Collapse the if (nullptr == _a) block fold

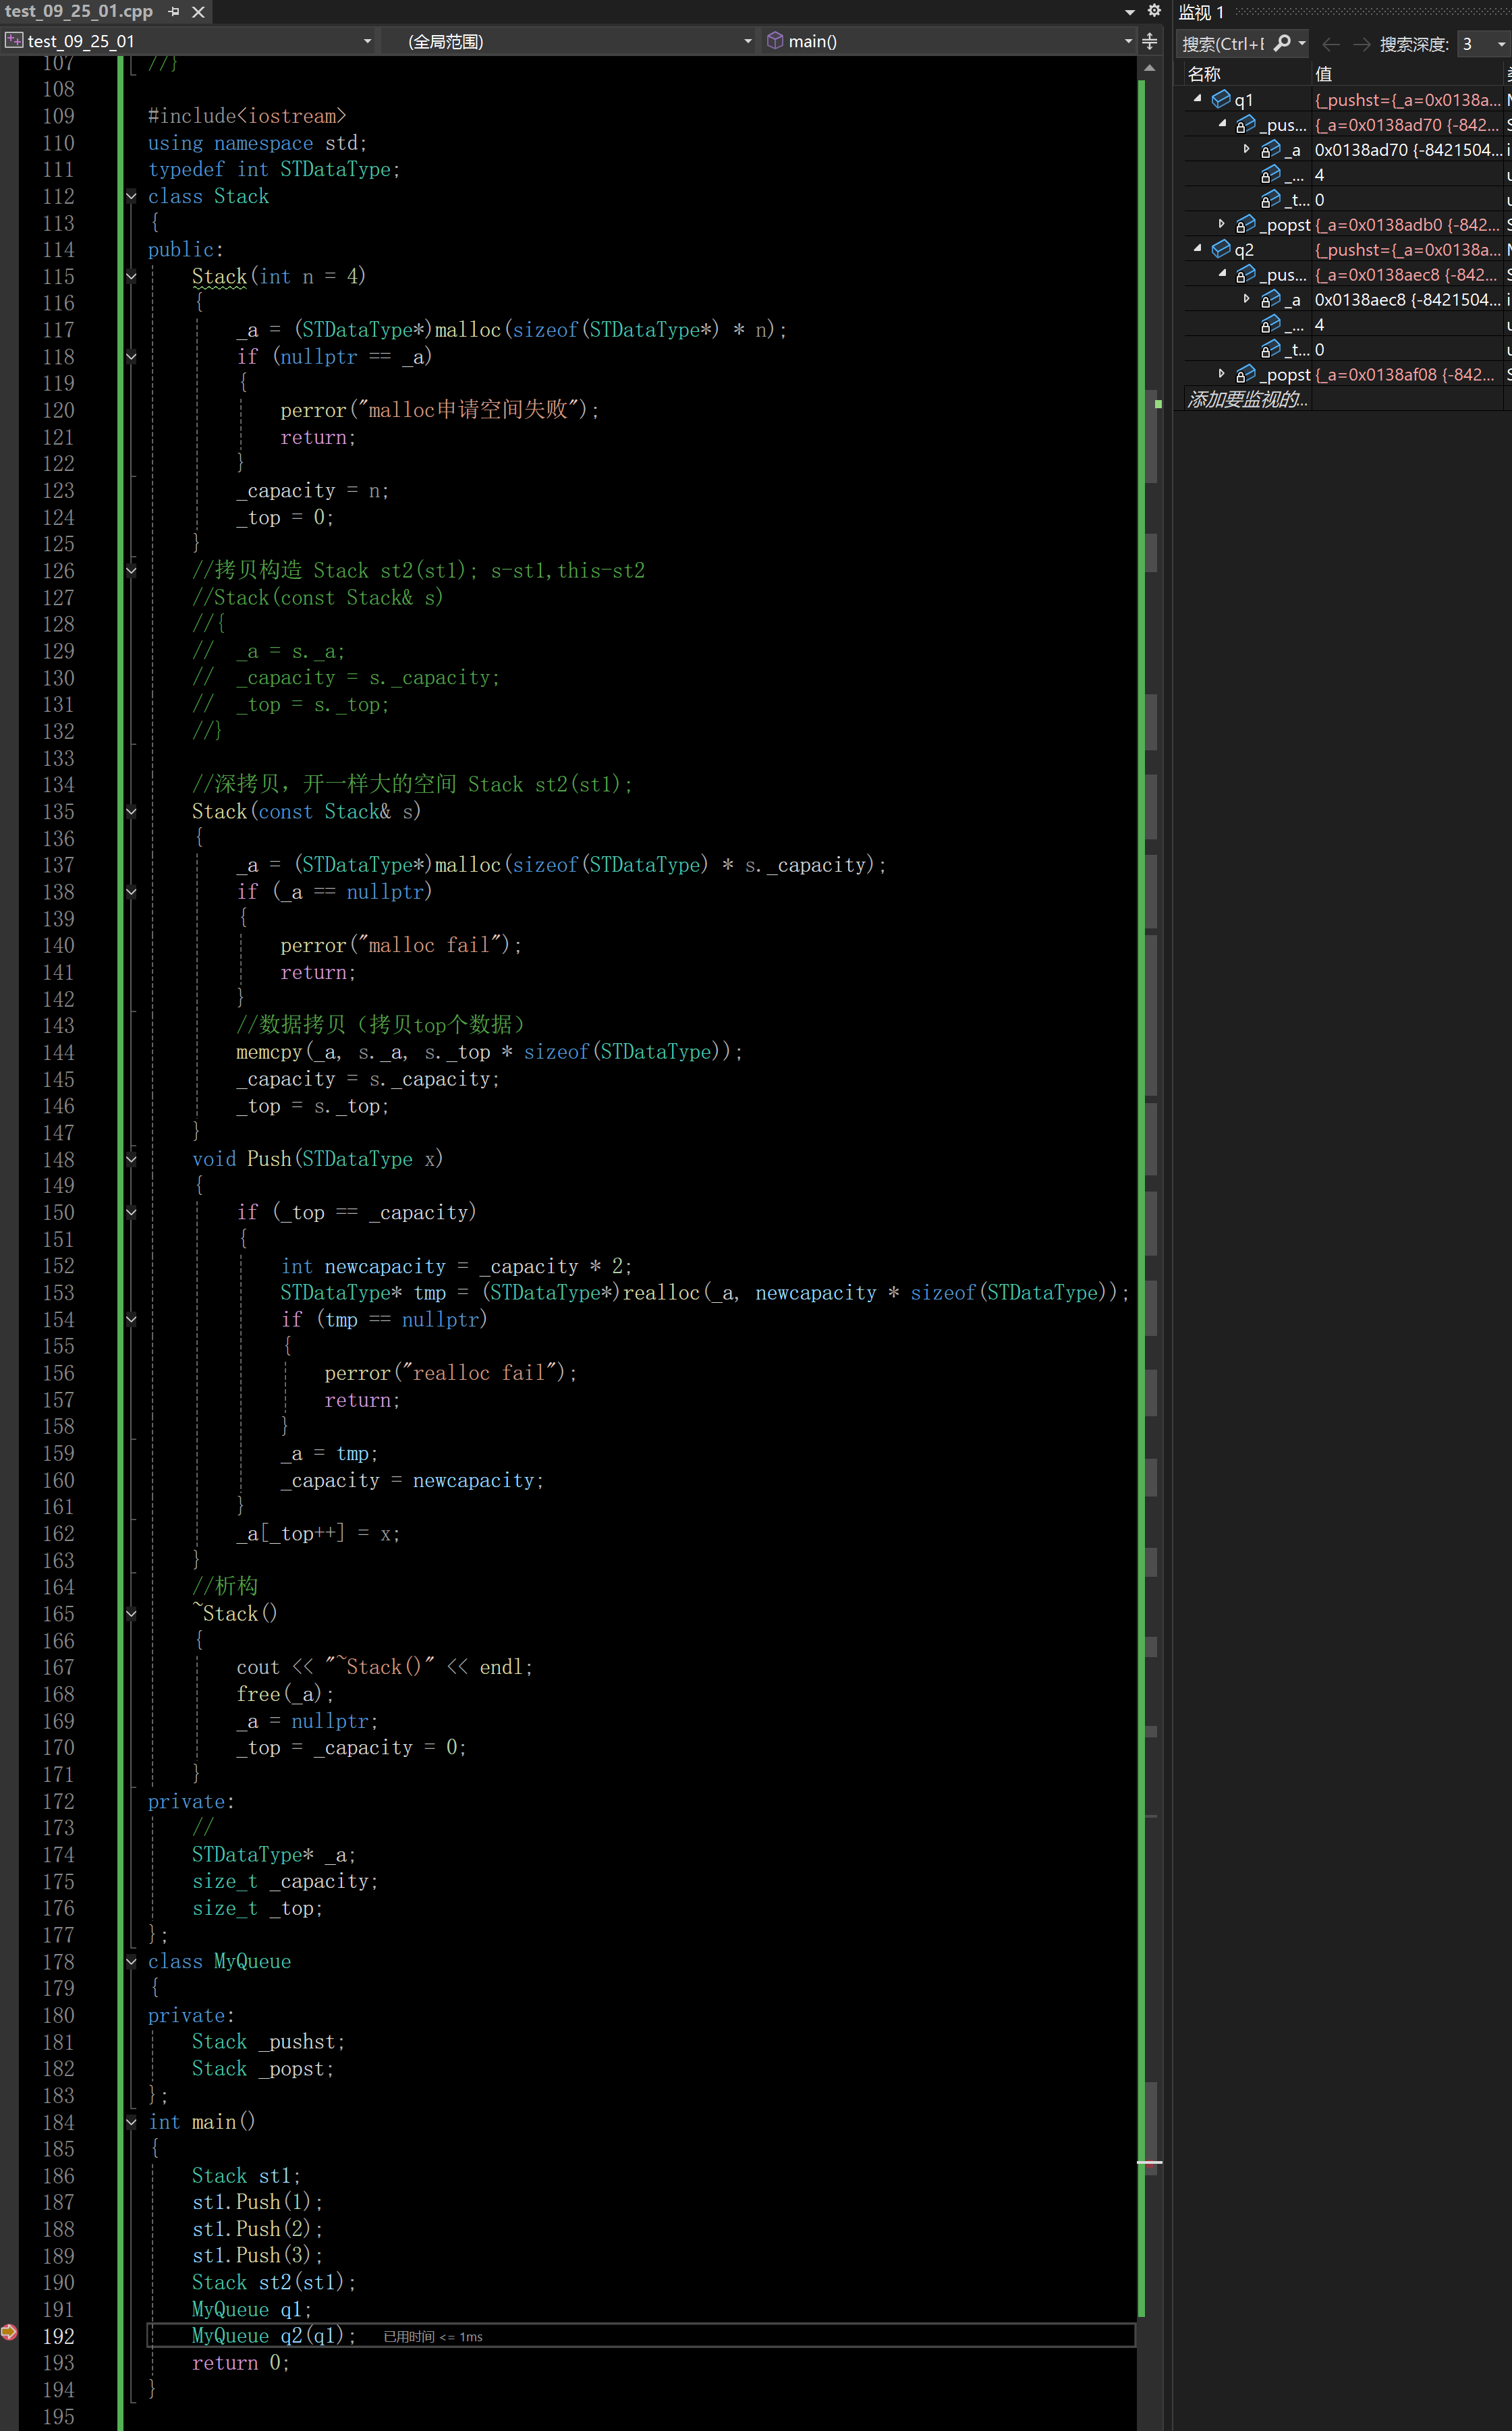[131, 356]
